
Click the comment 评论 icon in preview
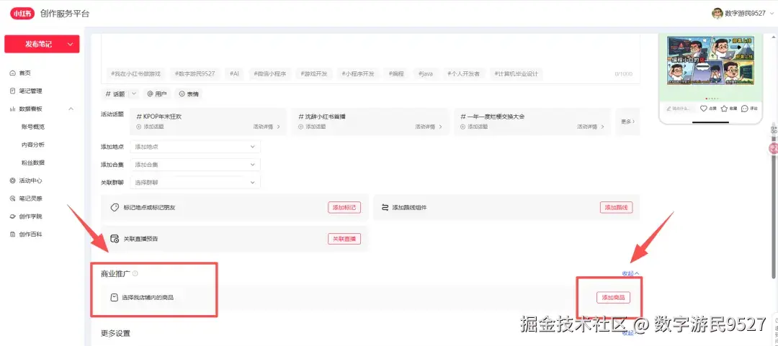pyautogui.click(x=745, y=108)
